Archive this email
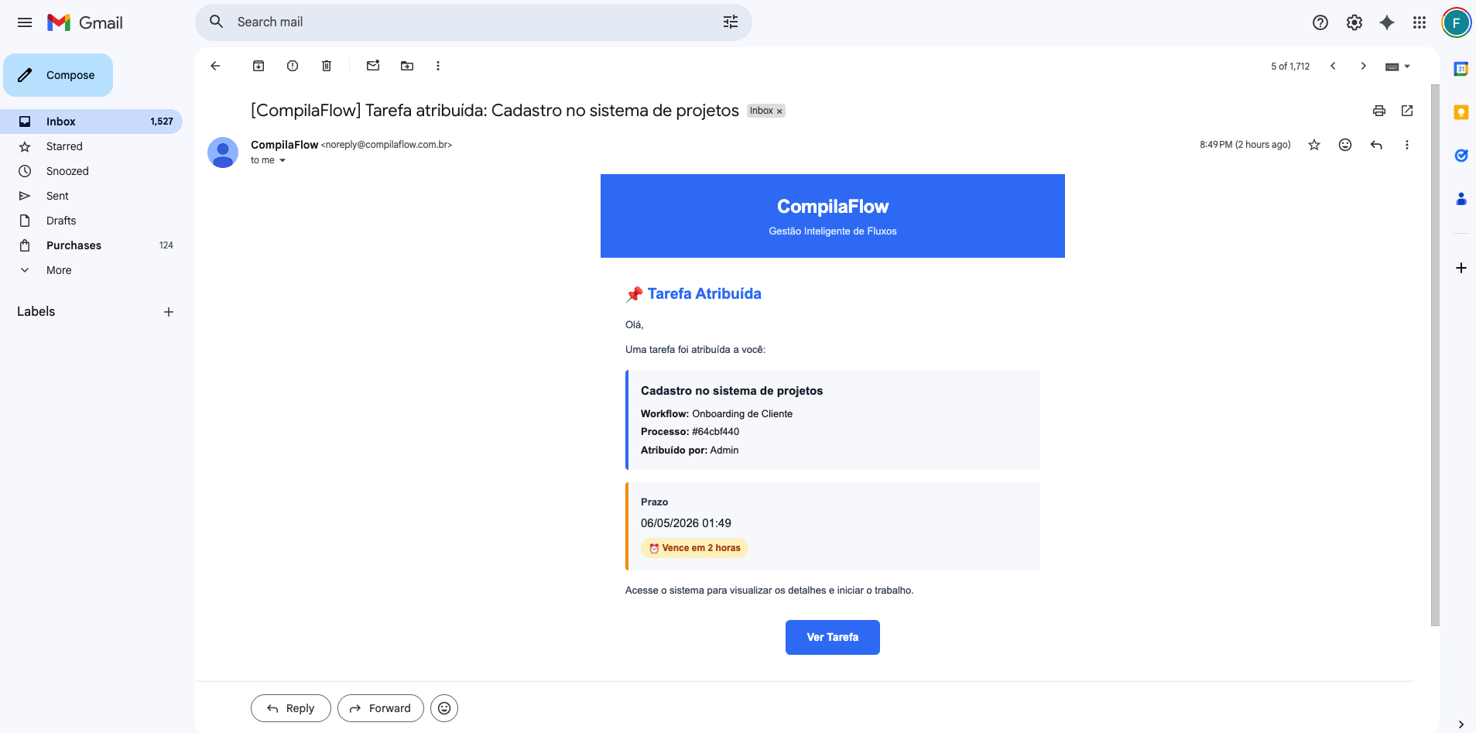1476x733 pixels. point(259,66)
